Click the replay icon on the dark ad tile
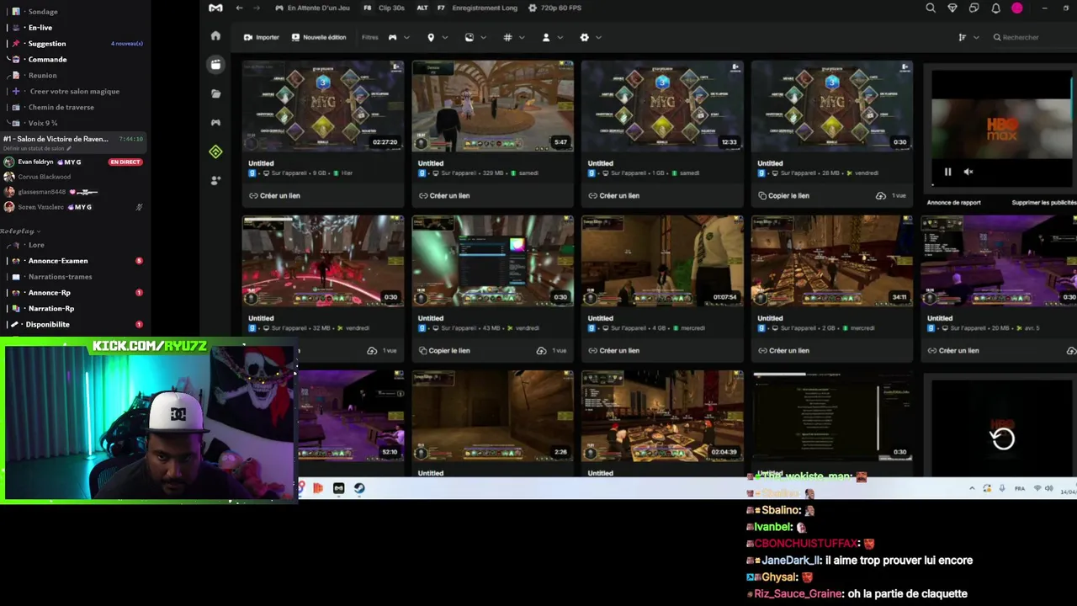Screen dimensions: 1077x606 (1002, 439)
